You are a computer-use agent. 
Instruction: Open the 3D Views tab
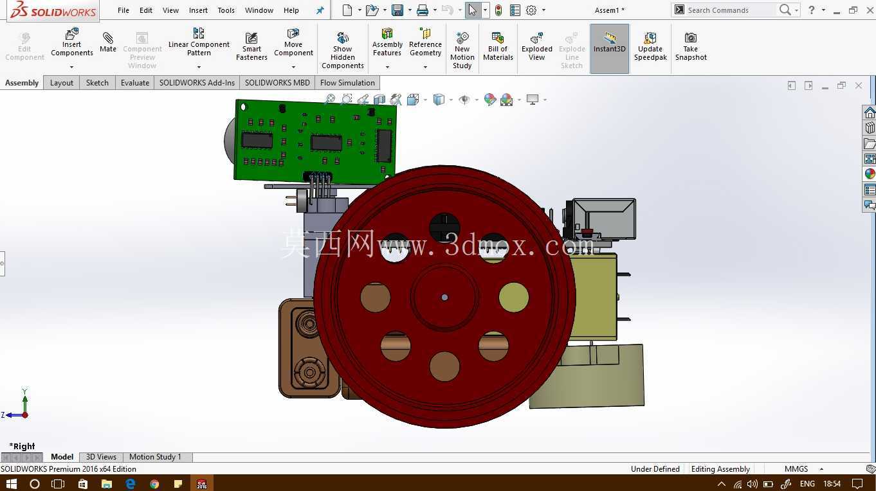click(101, 457)
